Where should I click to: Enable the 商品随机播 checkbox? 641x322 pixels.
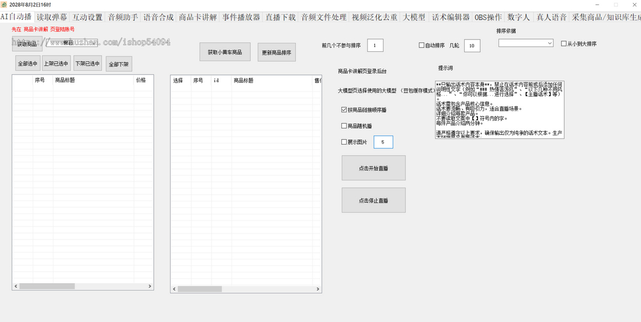pyautogui.click(x=344, y=126)
